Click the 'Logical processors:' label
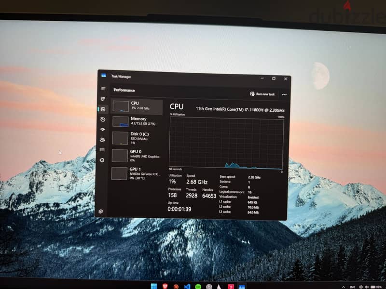 pyautogui.click(x=232, y=192)
